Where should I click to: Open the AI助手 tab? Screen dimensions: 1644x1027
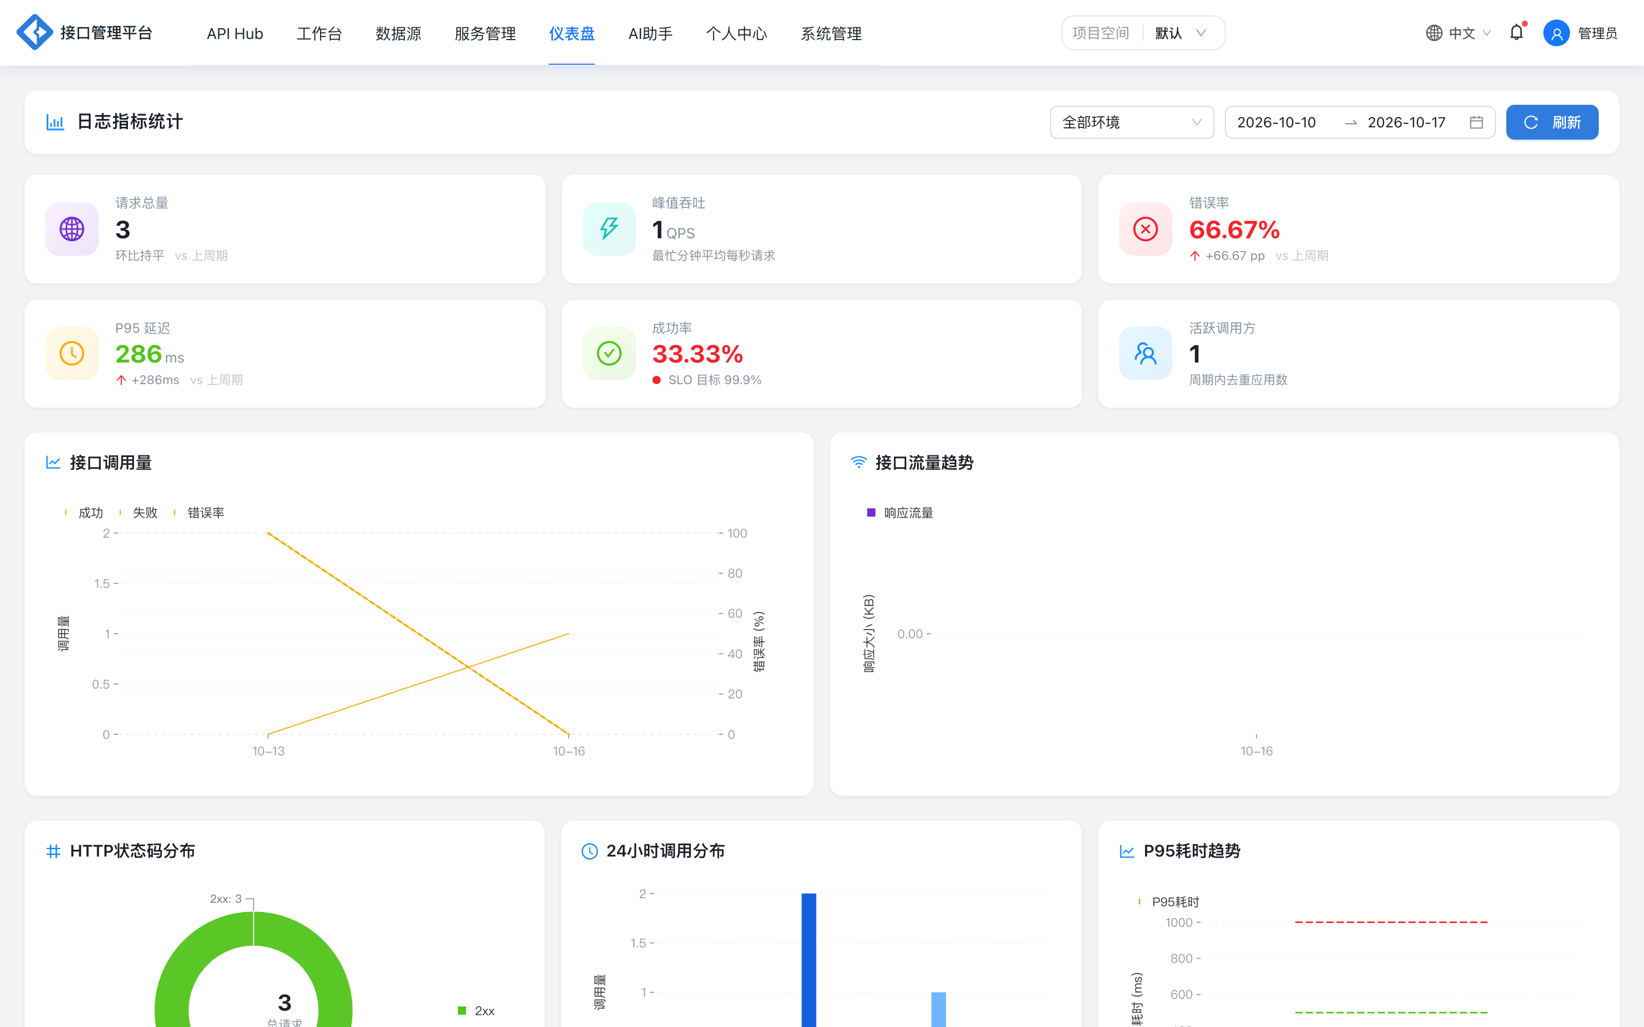[x=650, y=33]
